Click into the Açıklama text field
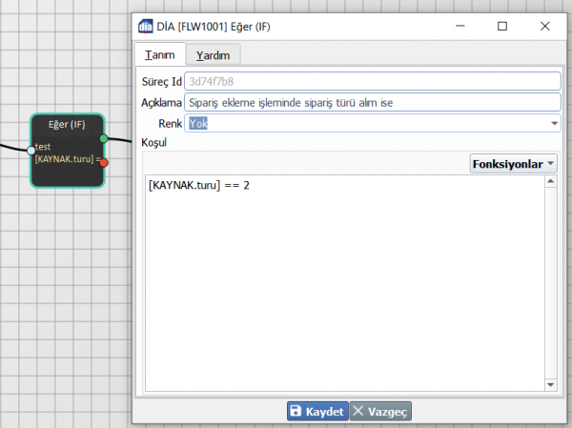572x428 pixels. coord(373,103)
